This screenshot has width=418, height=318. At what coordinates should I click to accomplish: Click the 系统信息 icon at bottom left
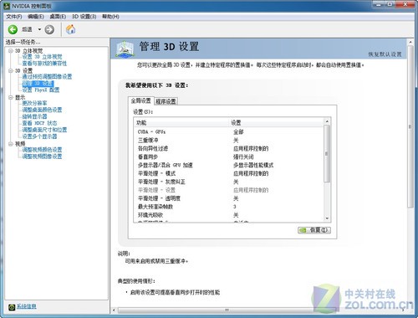click(12, 307)
